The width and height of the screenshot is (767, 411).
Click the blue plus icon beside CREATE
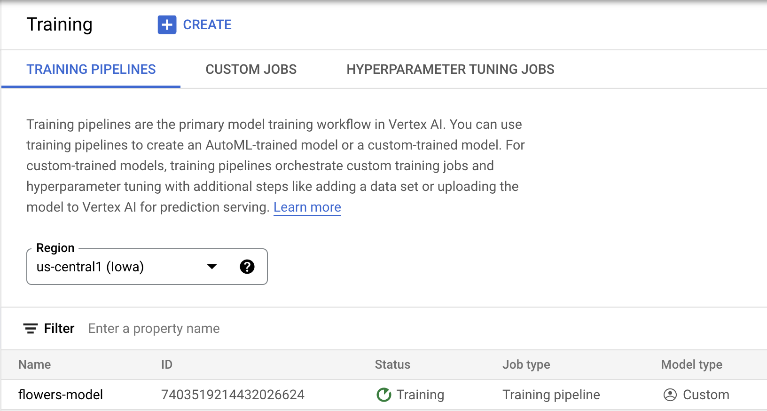(x=167, y=25)
